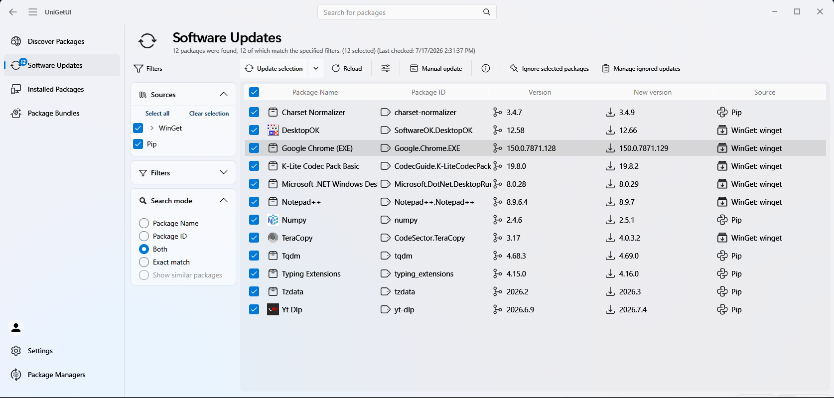
Task: Click new version 150.0.7871.129
Action: coord(644,148)
